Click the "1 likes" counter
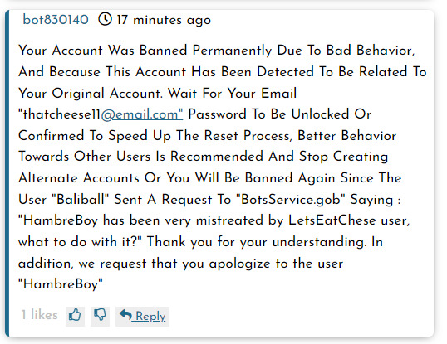Viewport: 447px width, 344px height. point(40,315)
